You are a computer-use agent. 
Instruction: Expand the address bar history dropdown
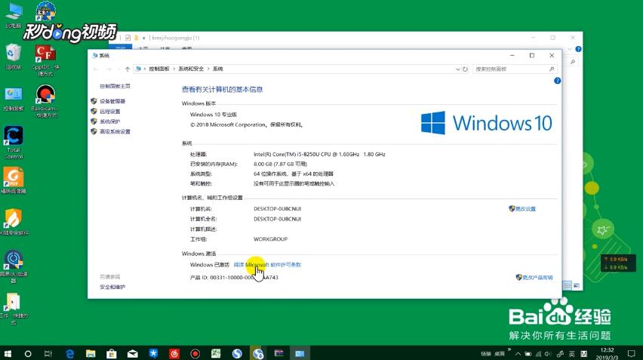coord(457,69)
